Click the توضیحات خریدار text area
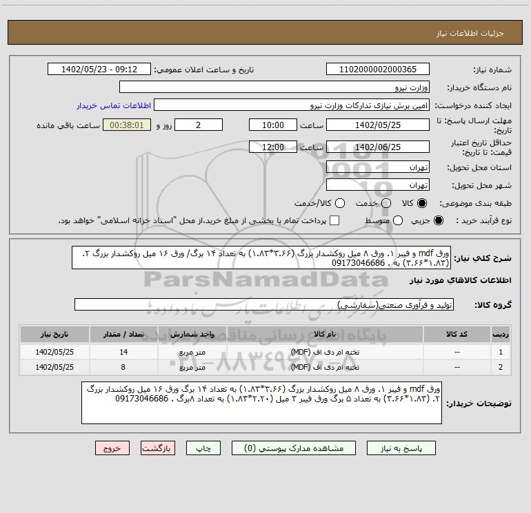Screen dimensions: 531x513 coord(261,403)
